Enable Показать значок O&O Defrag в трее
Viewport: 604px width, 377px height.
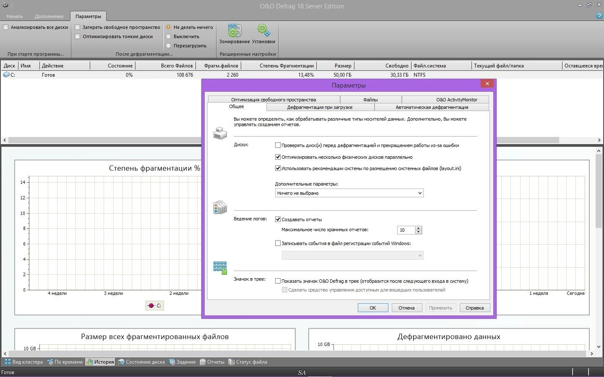tap(278, 281)
